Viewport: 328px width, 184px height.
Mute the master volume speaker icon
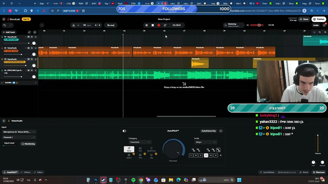(248, 25)
